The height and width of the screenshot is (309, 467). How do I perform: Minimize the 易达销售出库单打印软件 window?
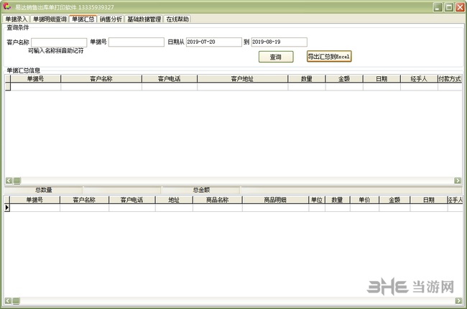click(438, 7)
